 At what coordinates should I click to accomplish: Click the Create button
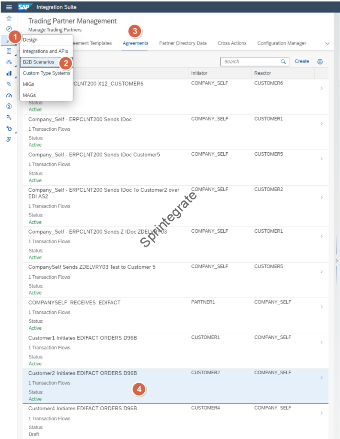pyautogui.click(x=302, y=62)
